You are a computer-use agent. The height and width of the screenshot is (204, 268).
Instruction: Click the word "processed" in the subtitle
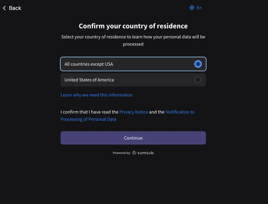coord(133,44)
